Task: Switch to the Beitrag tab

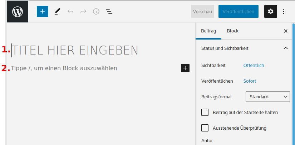Action: (208, 31)
